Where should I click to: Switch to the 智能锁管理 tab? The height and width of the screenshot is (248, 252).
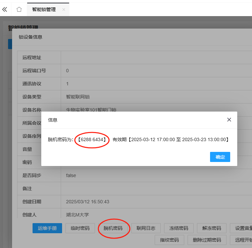(x=44, y=10)
